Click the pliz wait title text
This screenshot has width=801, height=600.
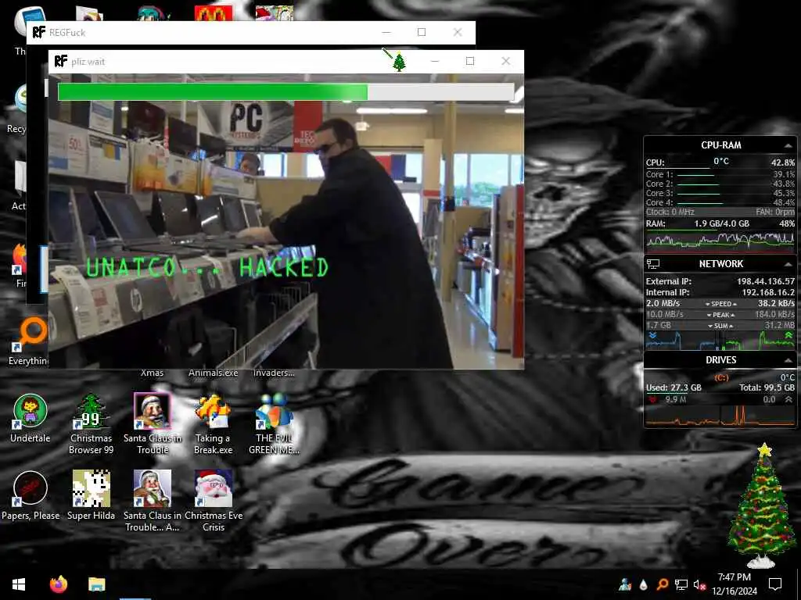pos(88,62)
